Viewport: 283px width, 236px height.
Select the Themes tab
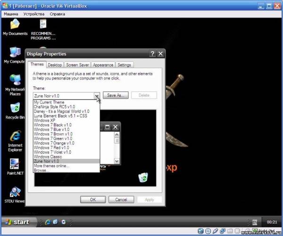[x=37, y=65]
